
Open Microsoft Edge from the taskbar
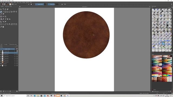pyautogui.click(x=35, y=96)
